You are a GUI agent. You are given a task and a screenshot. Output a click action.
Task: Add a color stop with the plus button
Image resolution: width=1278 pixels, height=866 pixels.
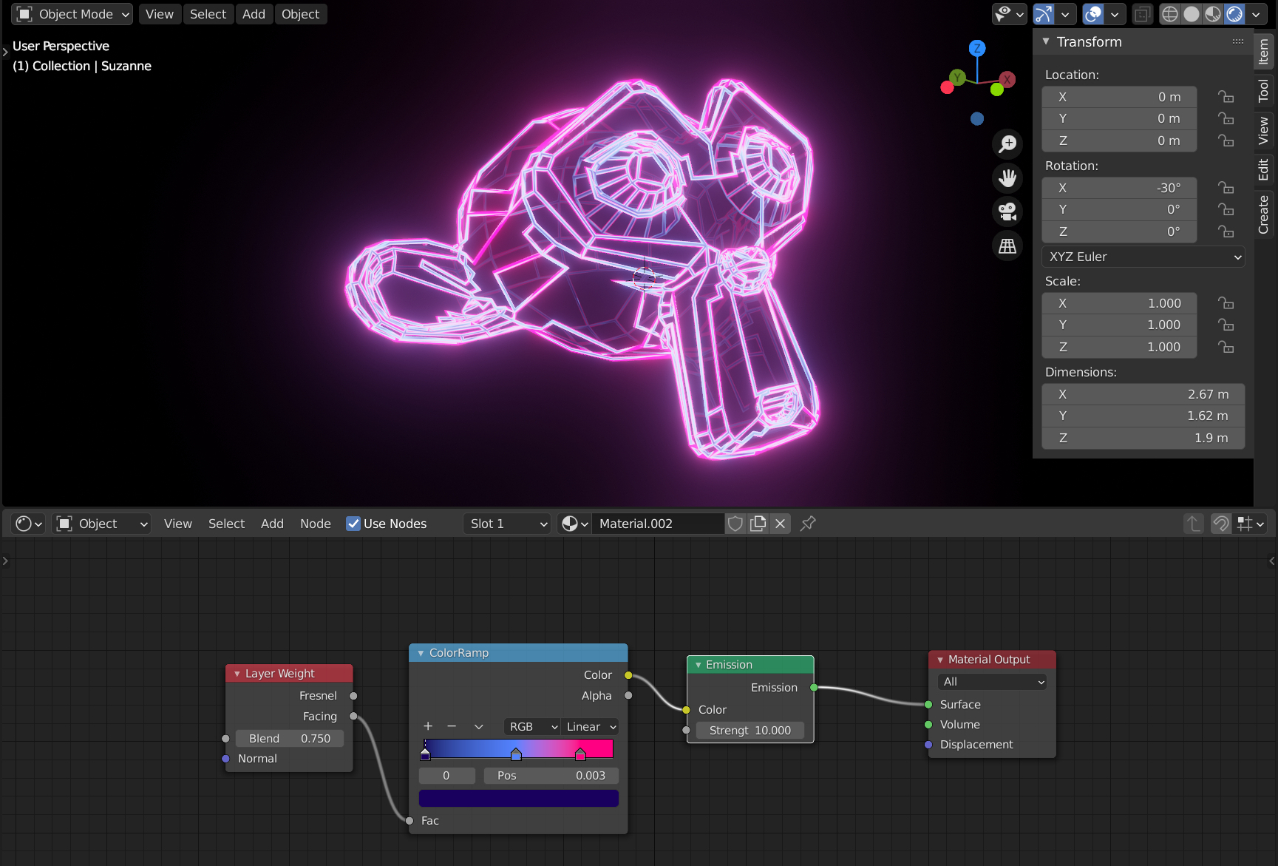point(428,726)
